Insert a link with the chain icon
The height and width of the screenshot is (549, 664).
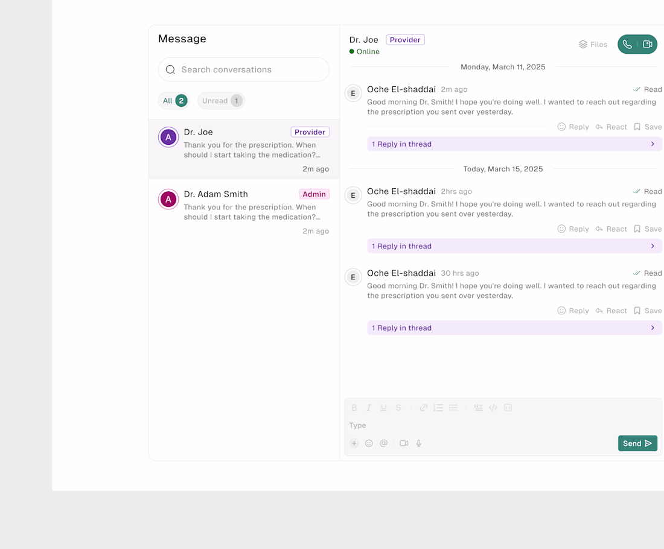tap(424, 408)
